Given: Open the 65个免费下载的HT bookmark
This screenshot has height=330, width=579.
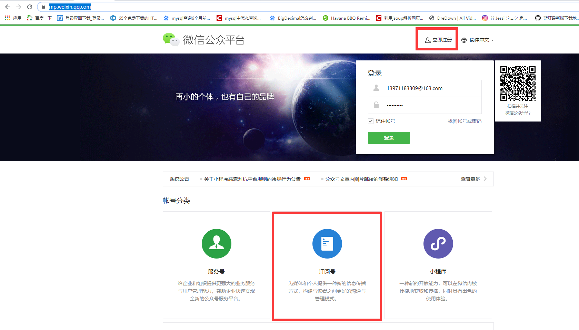Looking at the screenshot, I should (x=134, y=18).
